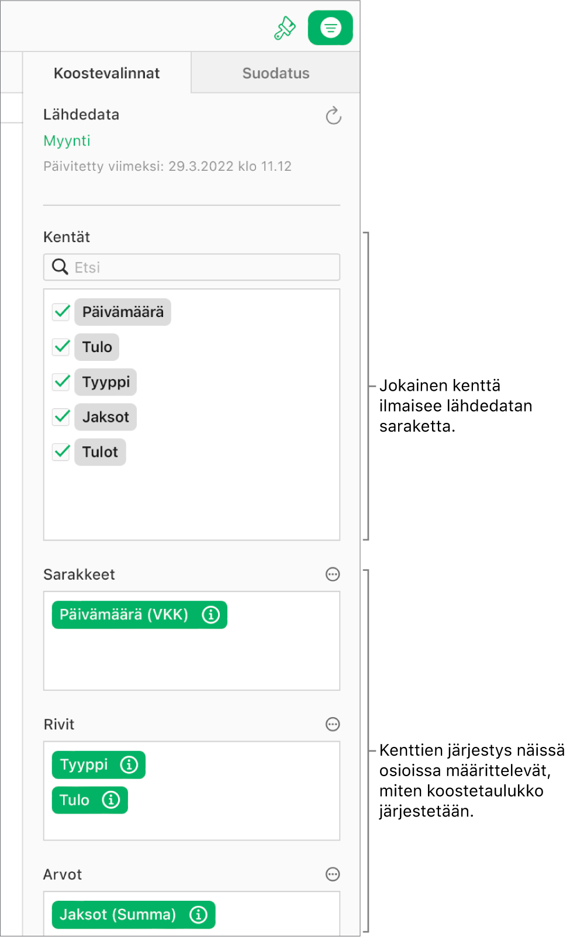This screenshot has width=570, height=937.
Task: Select the Koostevalinnat tab
Action: click(x=107, y=73)
